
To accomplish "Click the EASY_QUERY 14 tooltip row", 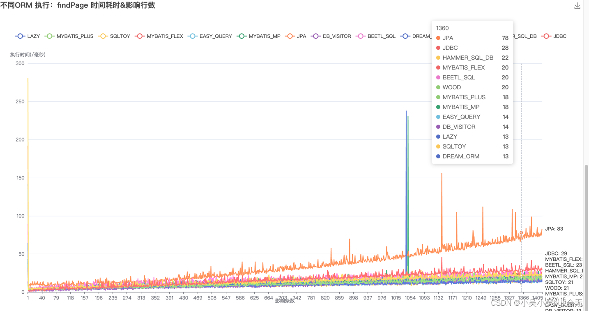I will 472,117.
